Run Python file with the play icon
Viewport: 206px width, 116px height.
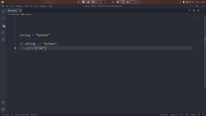coord(190,10)
